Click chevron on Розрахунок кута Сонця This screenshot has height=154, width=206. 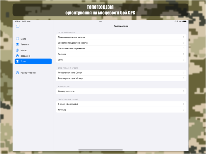184,73
